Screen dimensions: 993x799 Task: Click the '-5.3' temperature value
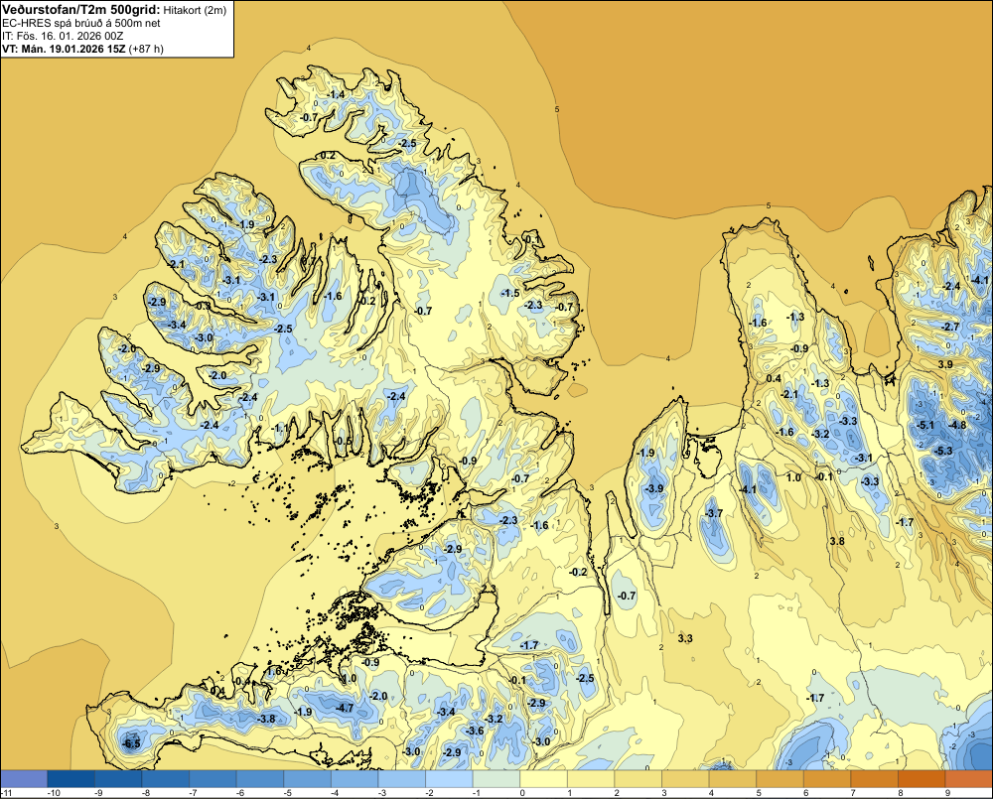click(943, 451)
